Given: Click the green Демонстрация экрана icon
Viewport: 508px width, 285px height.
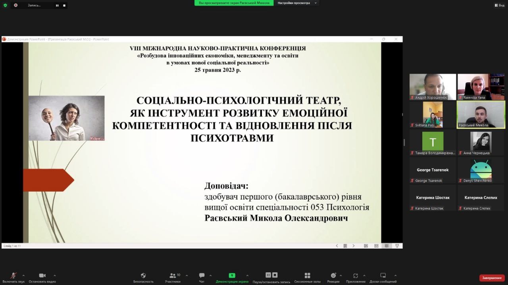Looking at the screenshot, I should coord(232,275).
